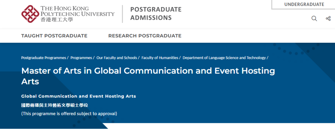Click the subject to approval note
The image size is (335, 130).
tap(69, 114)
